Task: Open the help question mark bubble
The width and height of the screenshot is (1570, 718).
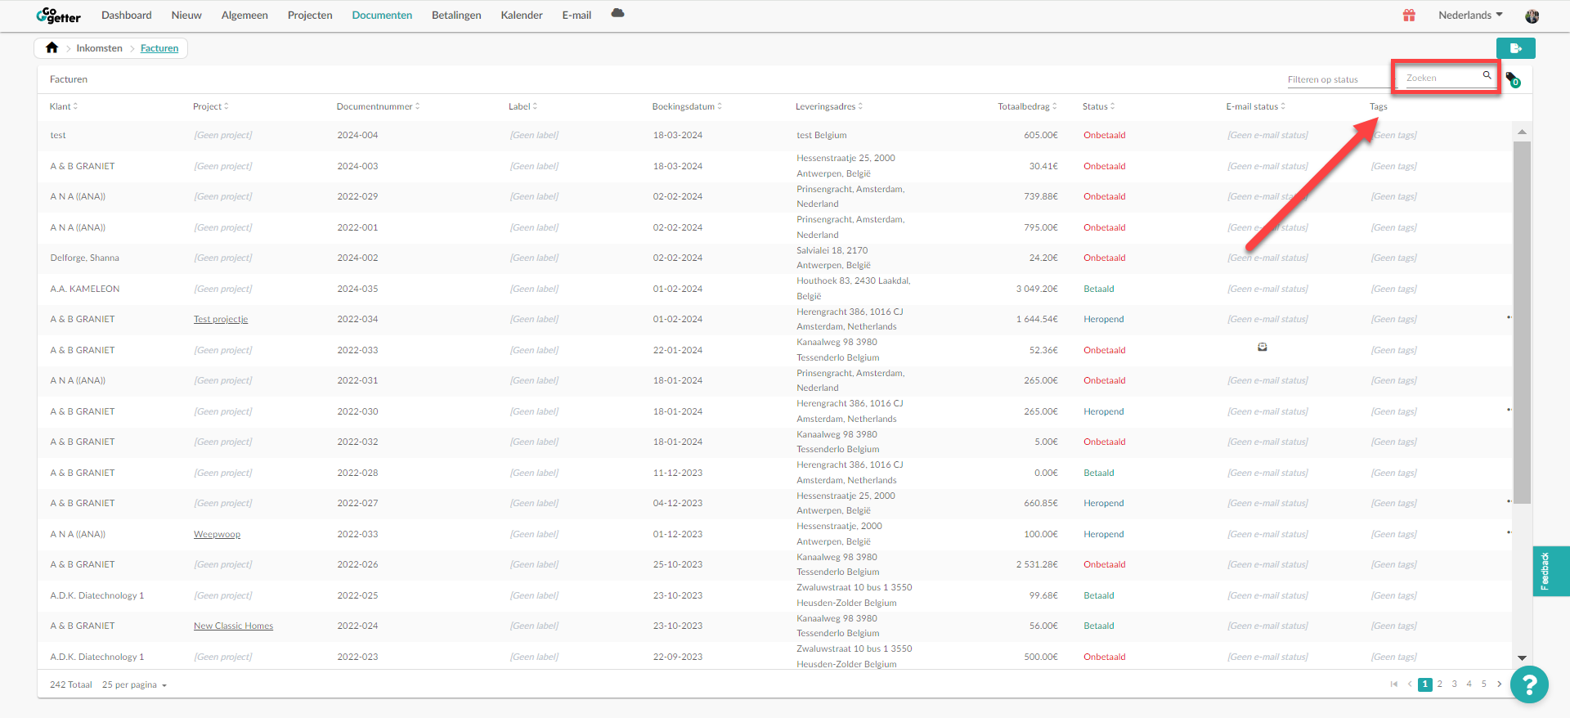Action: [1529, 684]
